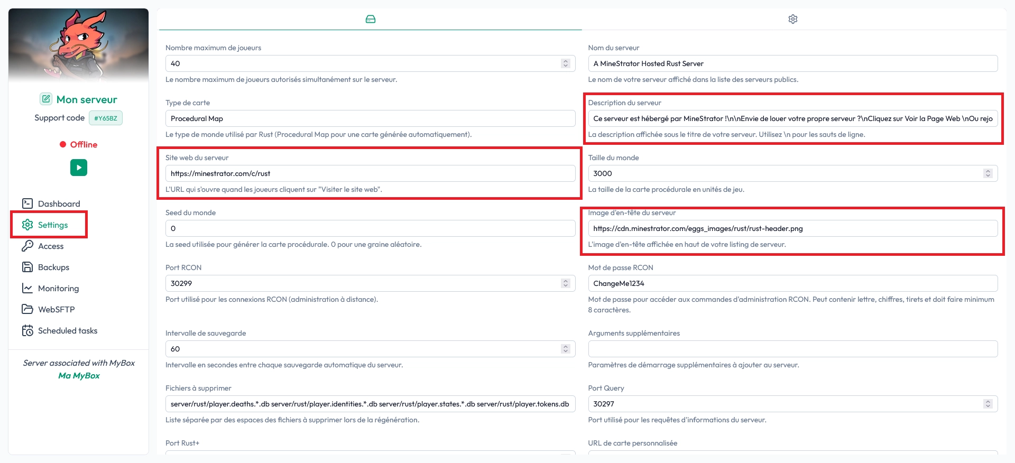The height and width of the screenshot is (463, 1015).
Task: Adjust the Port RCON stepper arrows
Action: click(566, 283)
